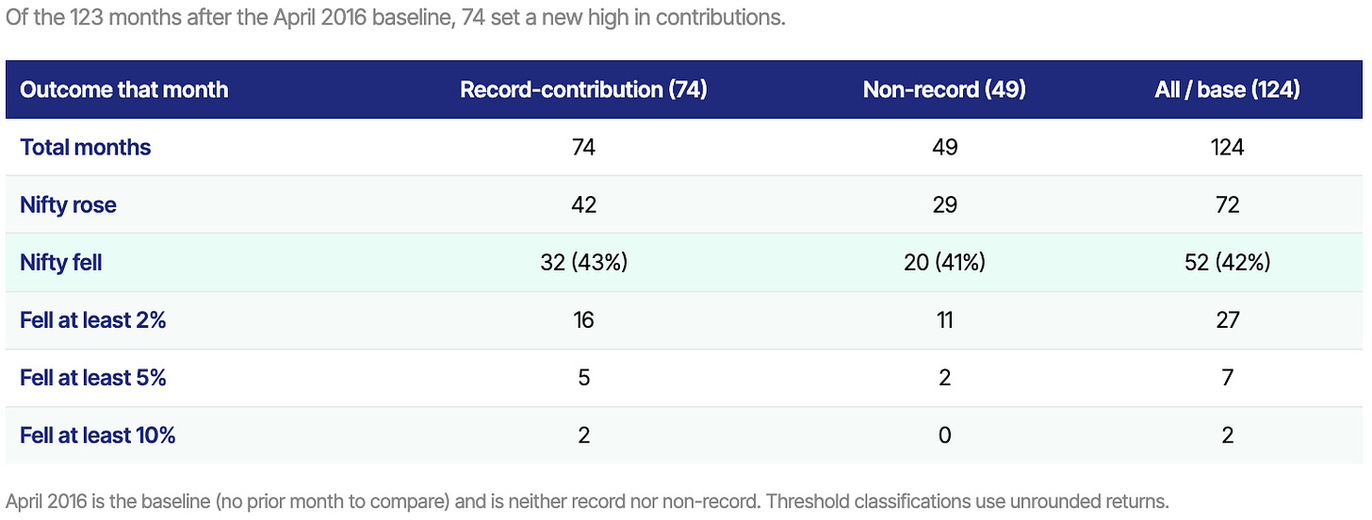This screenshot has height=520, width=1372.
Task: Select the value 16 in Fell at least 2% row
Action: coord(583,319)
